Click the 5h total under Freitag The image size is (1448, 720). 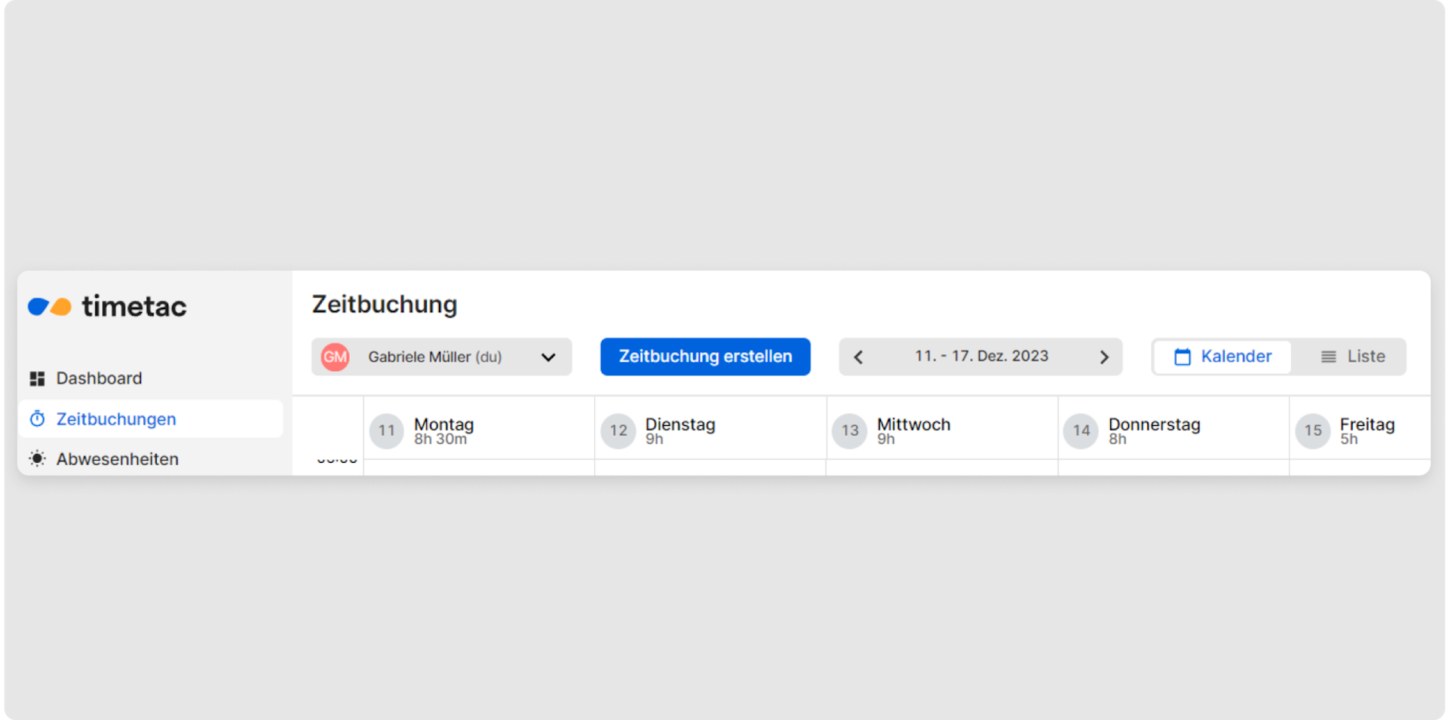point(1349,439)
